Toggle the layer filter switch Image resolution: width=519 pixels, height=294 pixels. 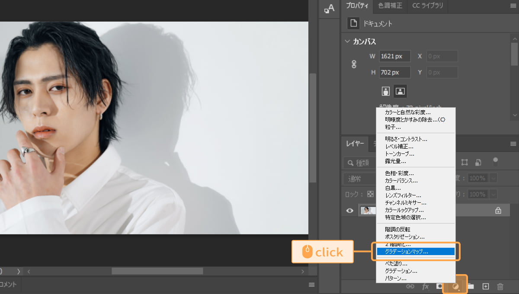point(495,162)
